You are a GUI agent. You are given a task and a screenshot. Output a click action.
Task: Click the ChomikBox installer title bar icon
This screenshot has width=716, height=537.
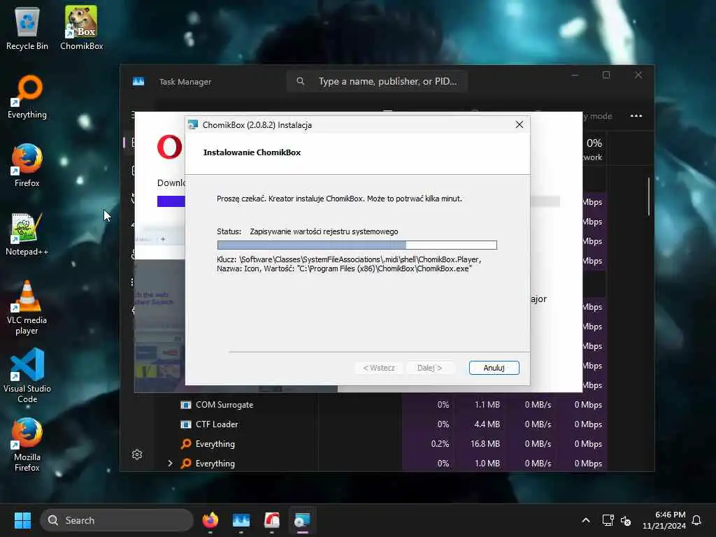point(193,124)
